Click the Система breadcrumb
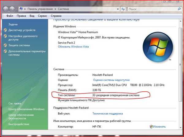Viewport: 184px width, 137px height. coord(63,9)
